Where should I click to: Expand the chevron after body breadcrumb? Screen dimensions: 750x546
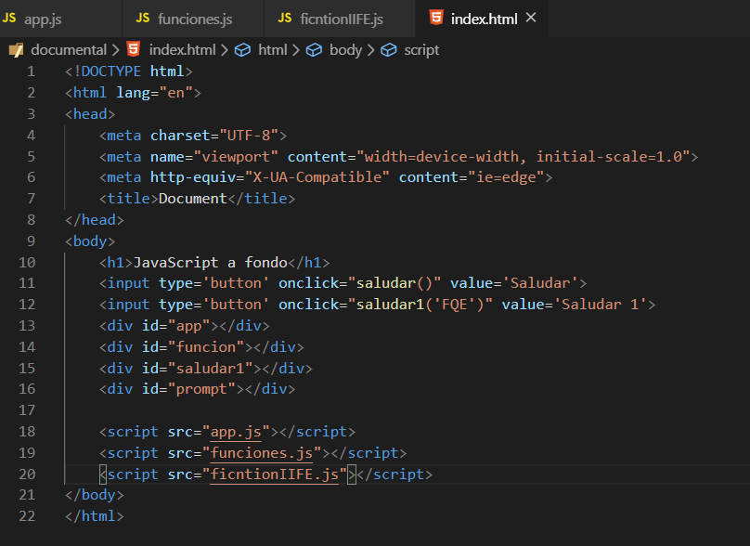[x=370, y=50]
